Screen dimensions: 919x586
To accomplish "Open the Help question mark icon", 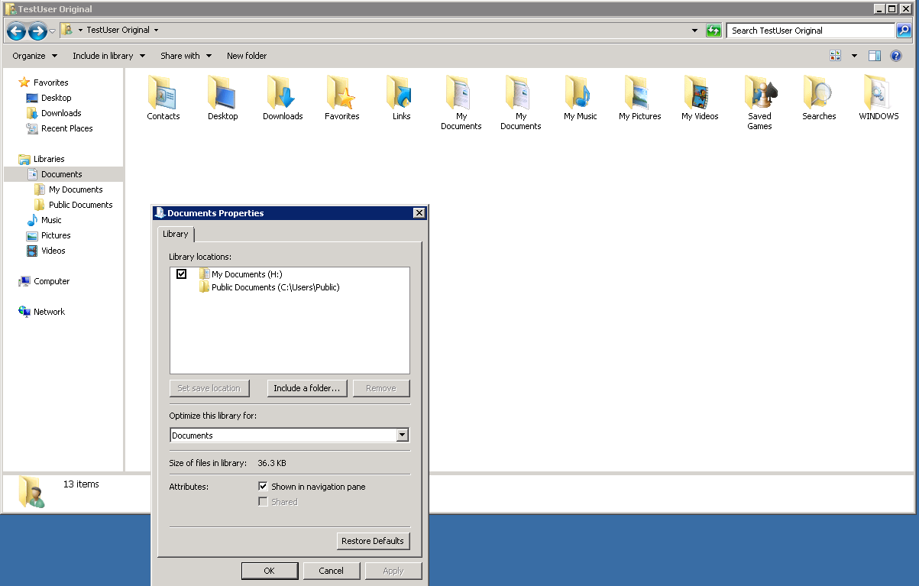I will 896,56.
